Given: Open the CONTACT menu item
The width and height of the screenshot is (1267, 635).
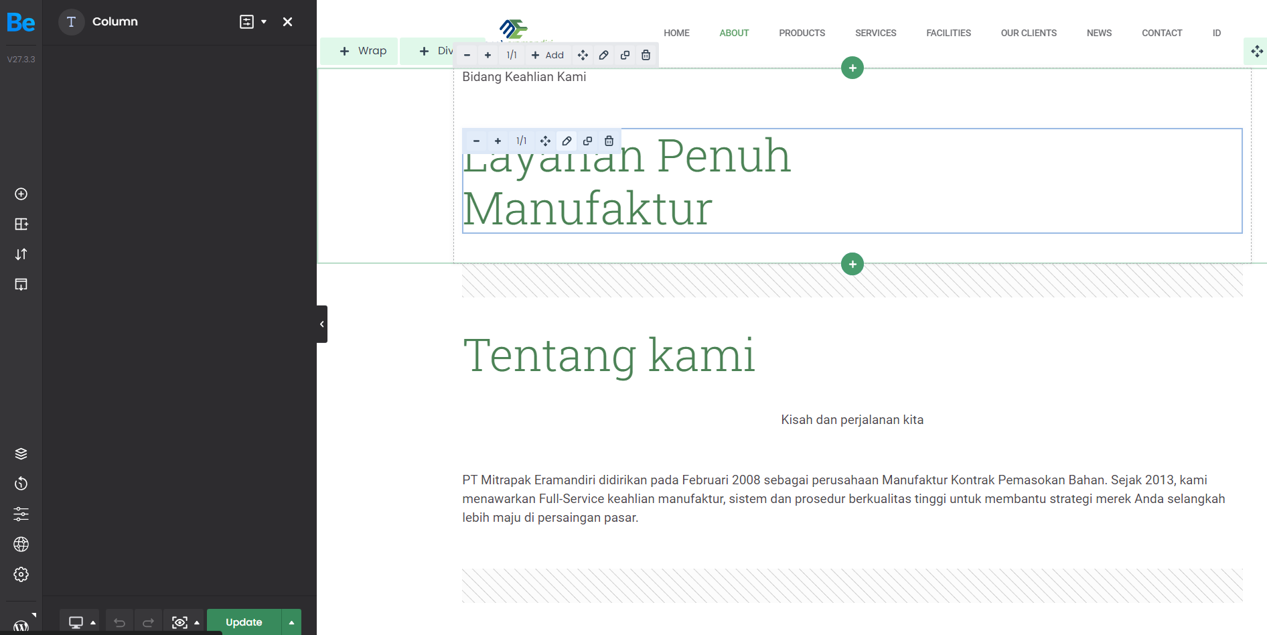Looking at the screenshot, I should pyautogui.click(x=1162, y=33).
